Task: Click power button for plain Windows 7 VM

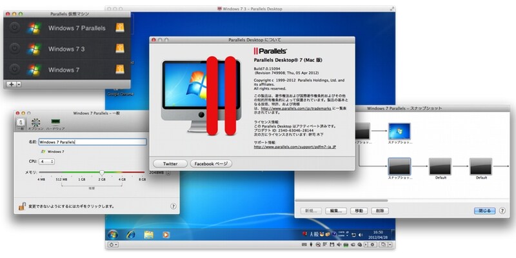Action: pos(14,70)
